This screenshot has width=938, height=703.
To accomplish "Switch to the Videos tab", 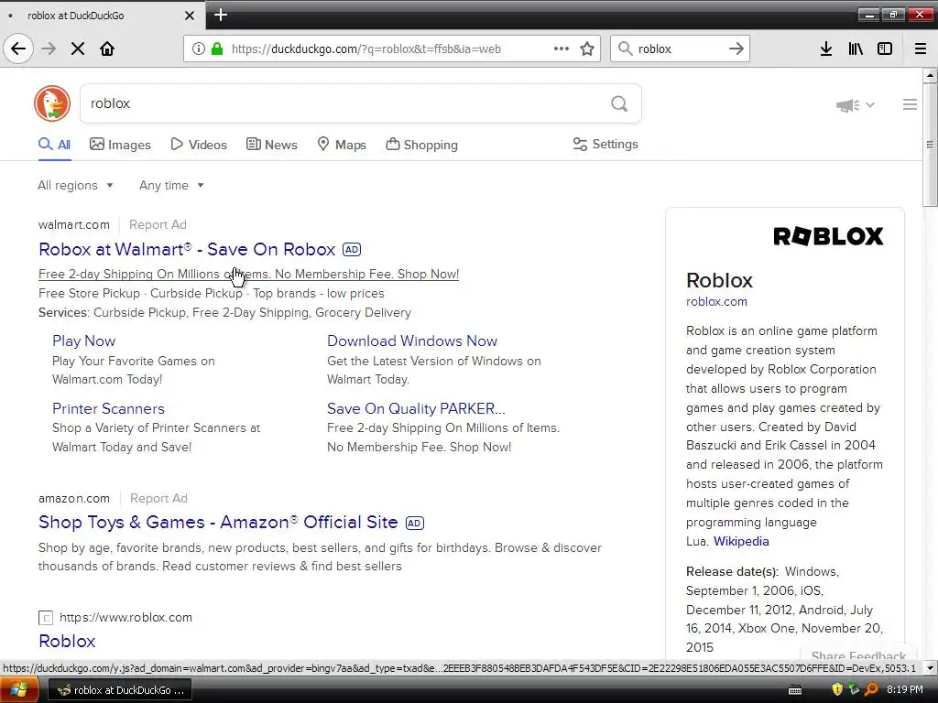I will (x=199, y=145).
